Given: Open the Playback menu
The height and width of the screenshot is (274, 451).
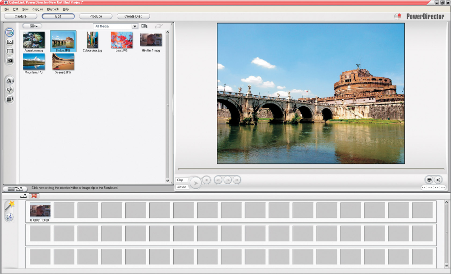Looking at the screenshot, I should click(53, 9).
